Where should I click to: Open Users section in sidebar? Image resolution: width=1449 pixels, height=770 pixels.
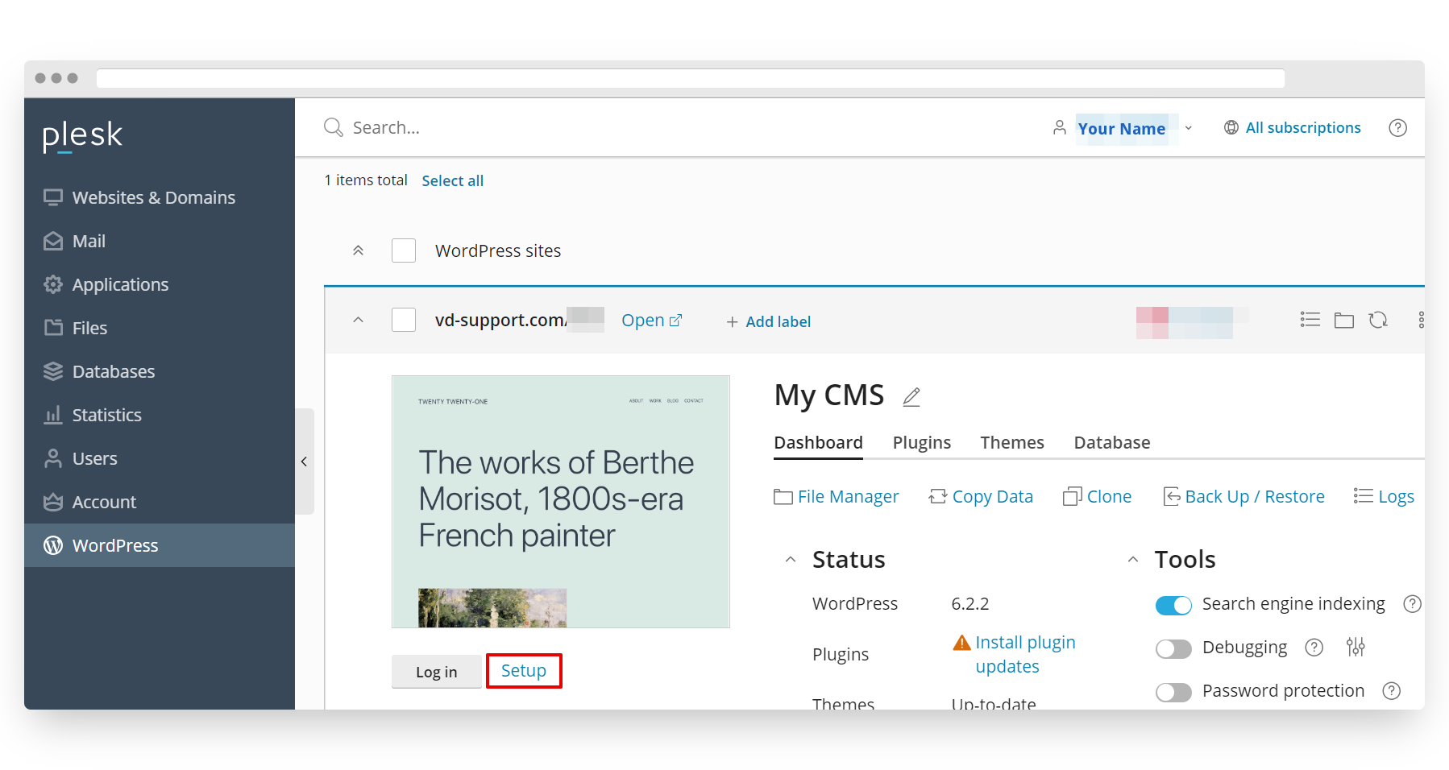(159, 458)
